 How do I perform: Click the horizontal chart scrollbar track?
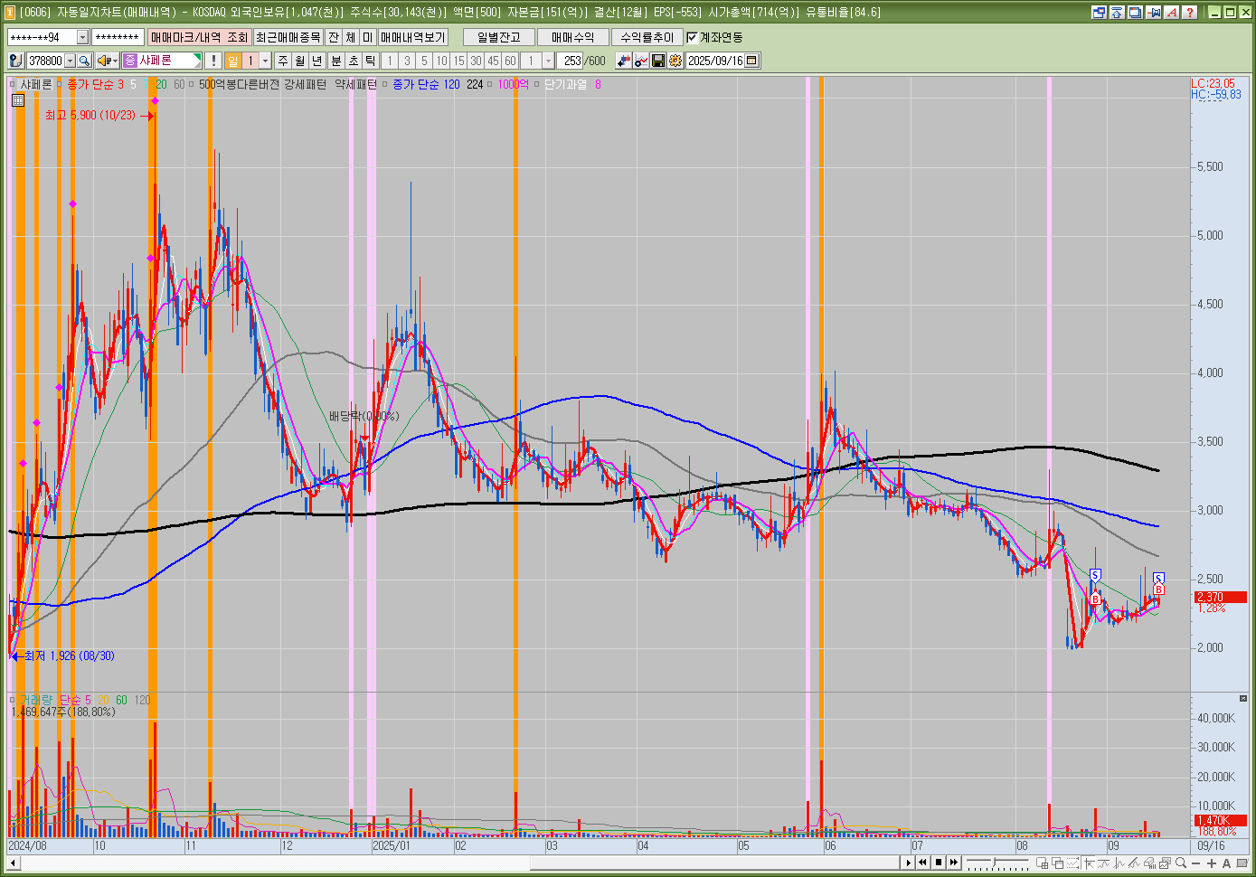pyautogui.click(x=459, y=863)
